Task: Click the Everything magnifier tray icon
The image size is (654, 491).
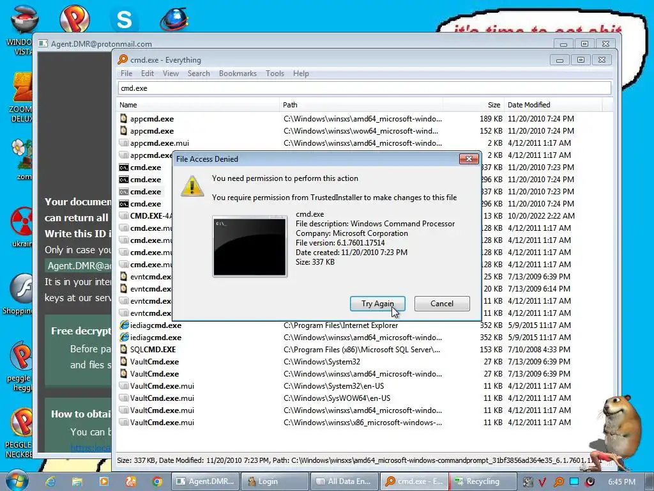Action: pos(558,482)
